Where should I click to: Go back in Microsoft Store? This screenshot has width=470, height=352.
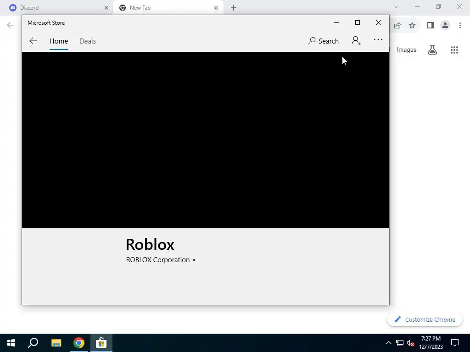click(x=33, y=41)
